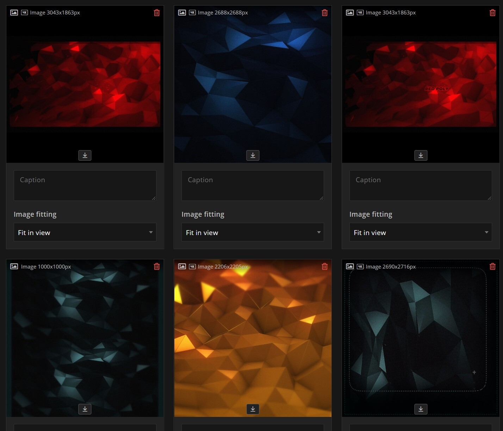Select the Fit in view option text

pos(34,233)
